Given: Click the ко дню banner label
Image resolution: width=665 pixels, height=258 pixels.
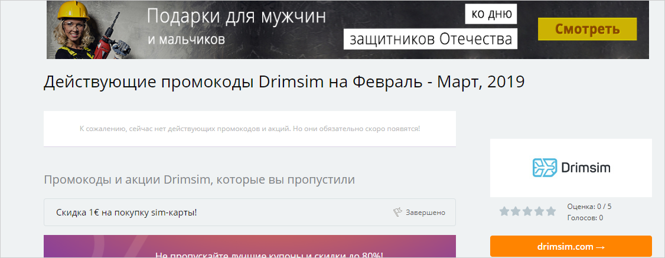Looking at the screenshot, I should 491,13.
